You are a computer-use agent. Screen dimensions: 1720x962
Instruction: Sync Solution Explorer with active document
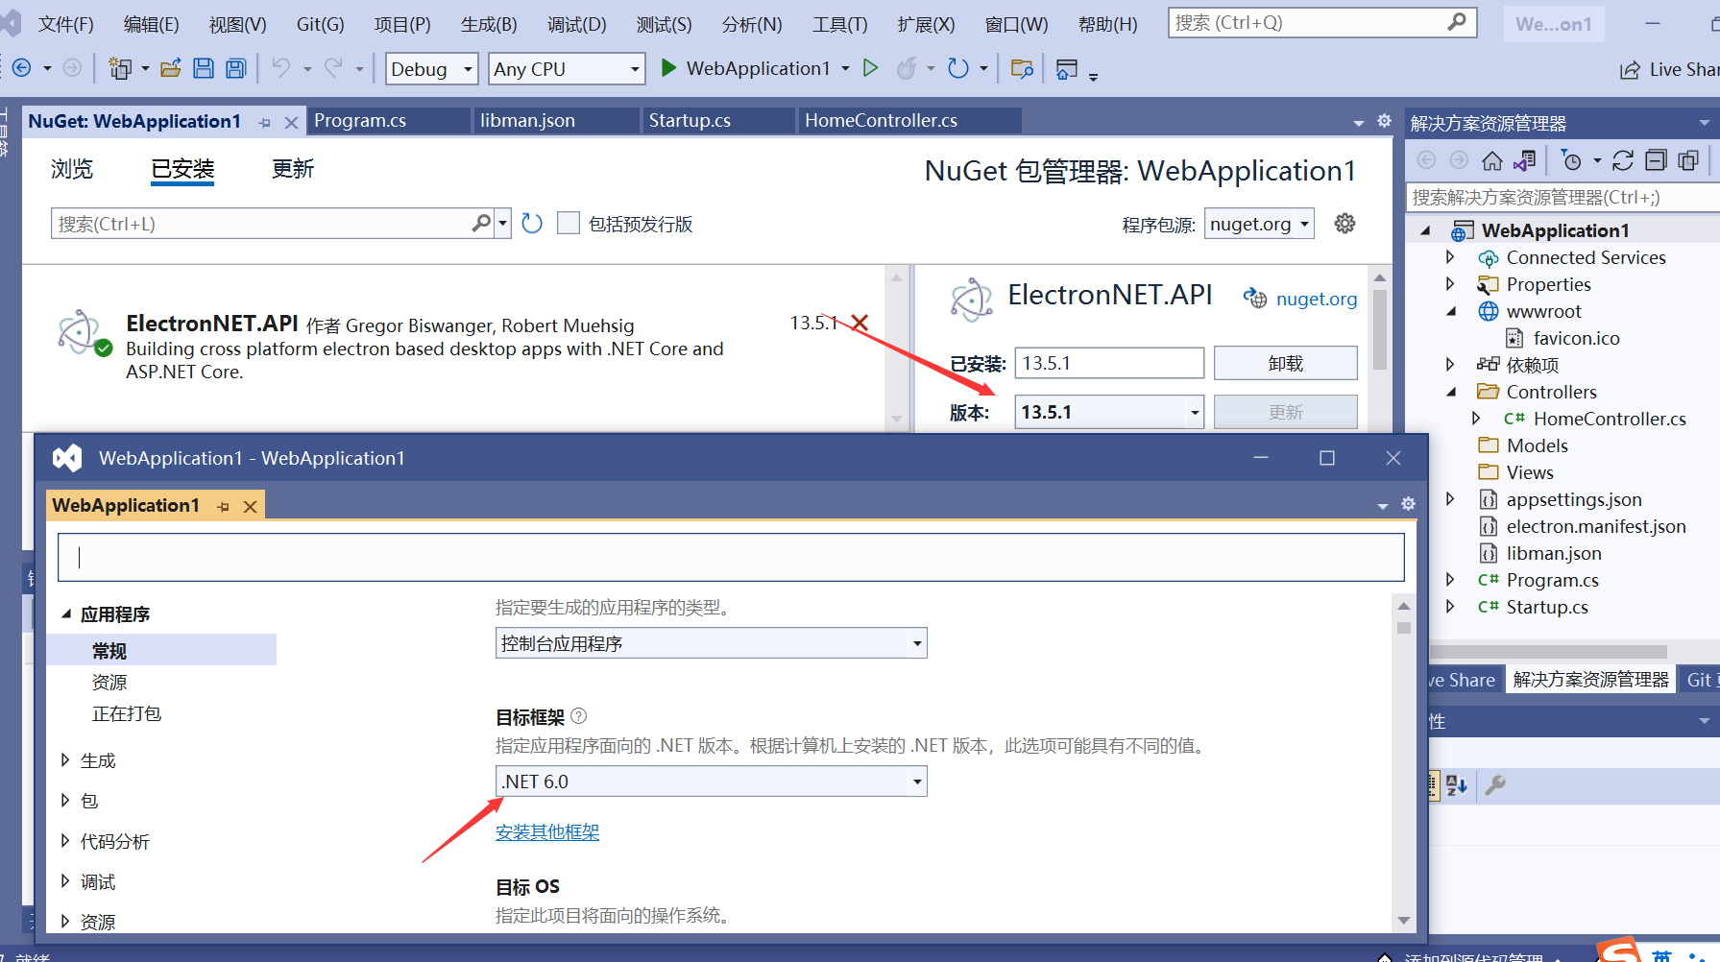point(1526,160)
